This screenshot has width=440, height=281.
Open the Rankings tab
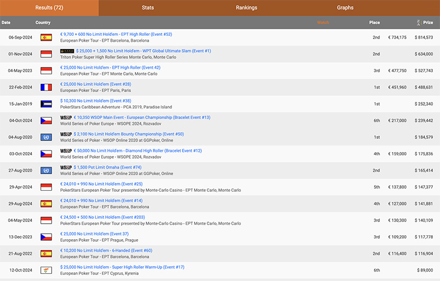[246, 8]
